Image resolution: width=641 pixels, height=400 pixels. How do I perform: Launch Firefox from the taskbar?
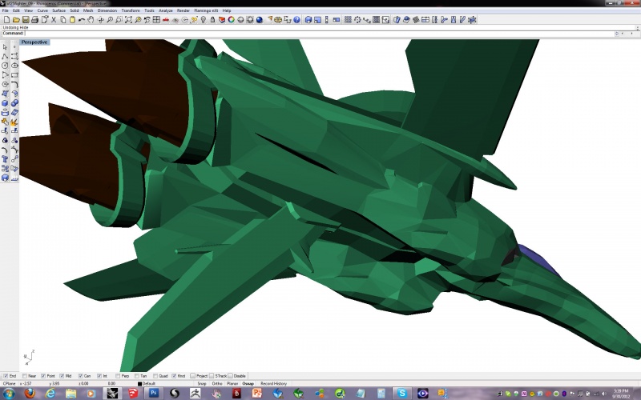pos(30,394)
